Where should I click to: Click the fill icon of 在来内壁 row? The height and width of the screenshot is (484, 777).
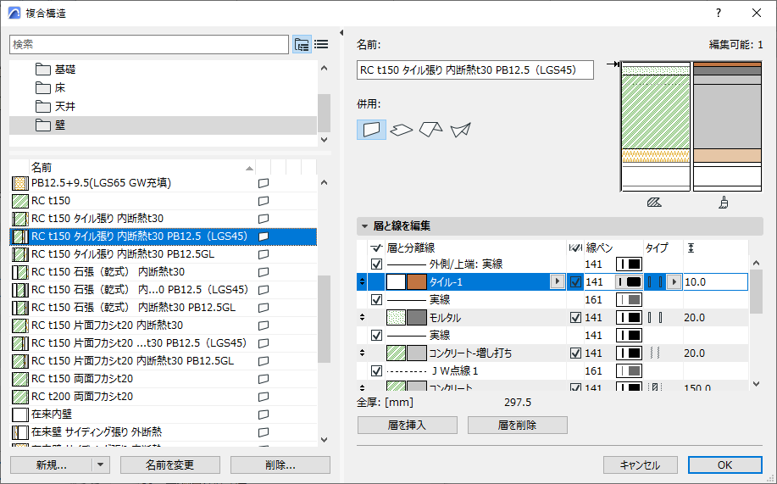tap(19, 414)
